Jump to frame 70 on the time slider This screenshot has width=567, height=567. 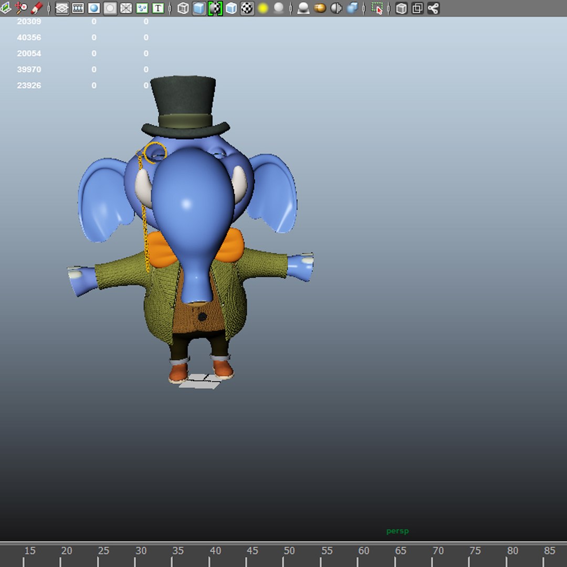[x=438, y=551]
